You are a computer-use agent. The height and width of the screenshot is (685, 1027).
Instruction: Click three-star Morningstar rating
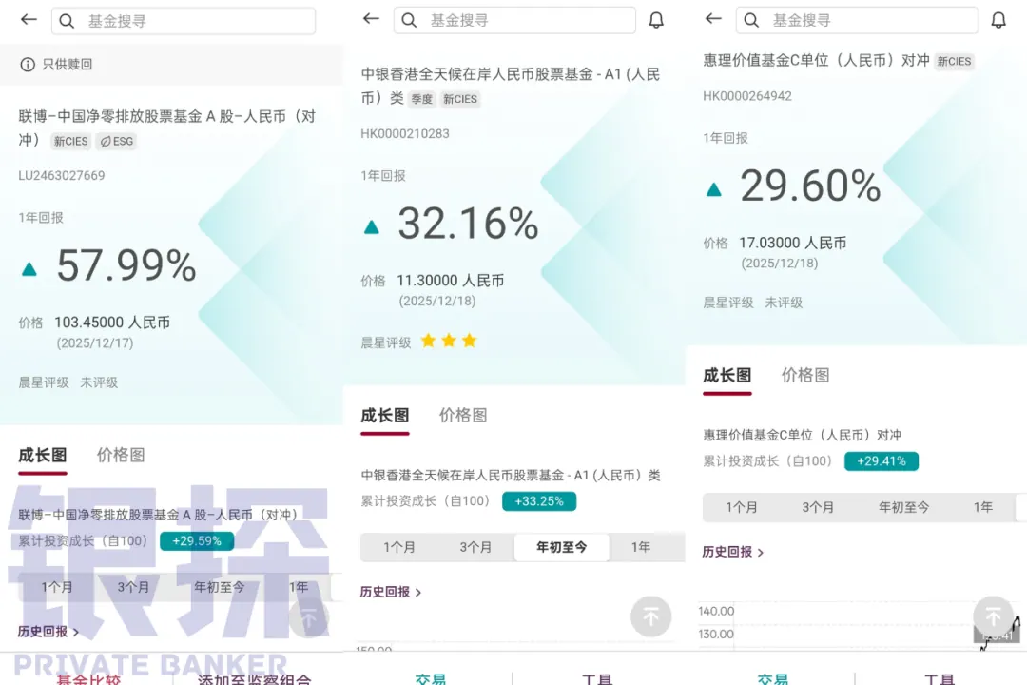449,341
